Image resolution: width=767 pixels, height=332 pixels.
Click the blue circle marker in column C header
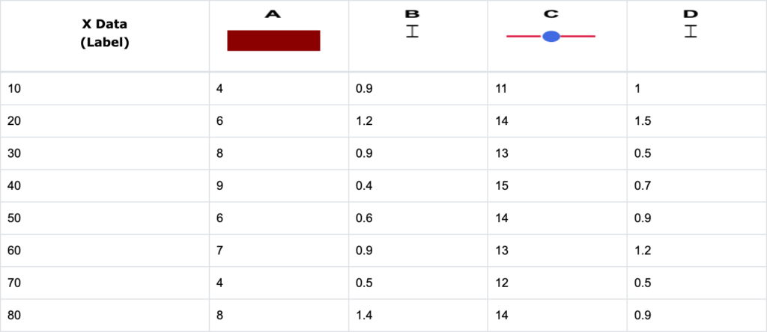[551, 36]
